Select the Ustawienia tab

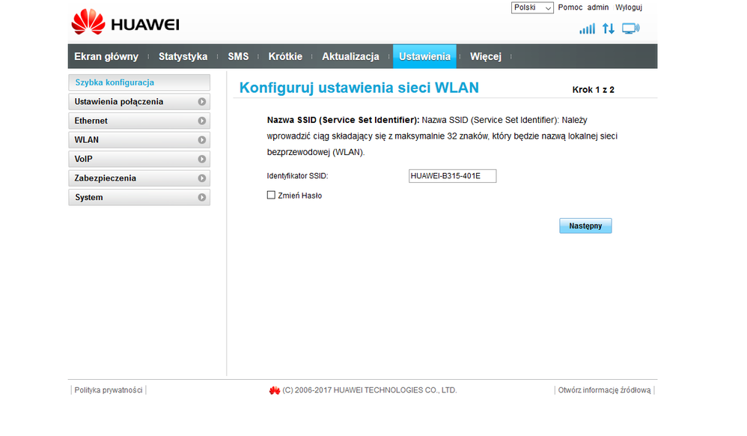[x=424, y=56]
